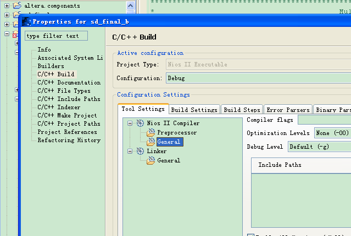Click the Linker tool icon
This screenshot has height=236, width=351.
pyautogui.click(x=141, y=151)
